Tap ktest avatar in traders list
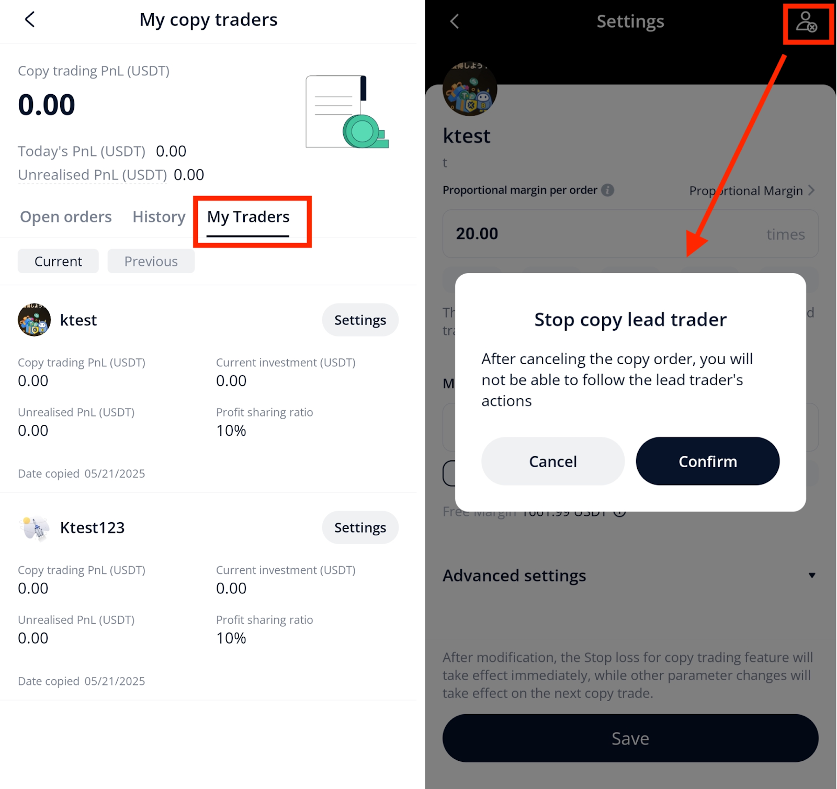Viewport: 837px width, 789px height. point(34,320)
